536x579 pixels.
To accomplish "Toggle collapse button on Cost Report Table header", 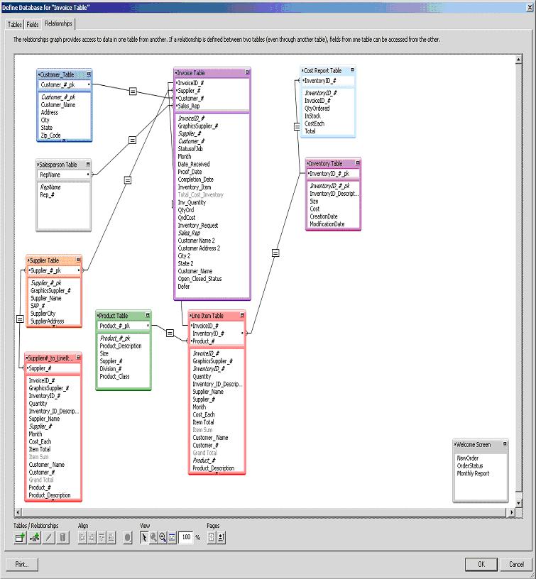I will 352,70.
